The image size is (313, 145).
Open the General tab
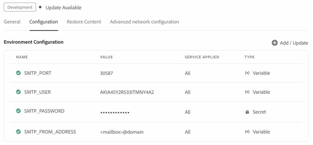pyautogui.click(x=12, y=22)
